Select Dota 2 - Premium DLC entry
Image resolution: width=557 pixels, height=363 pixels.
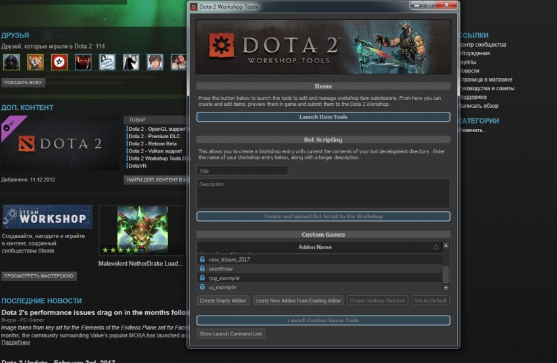(x=154, y=136)
